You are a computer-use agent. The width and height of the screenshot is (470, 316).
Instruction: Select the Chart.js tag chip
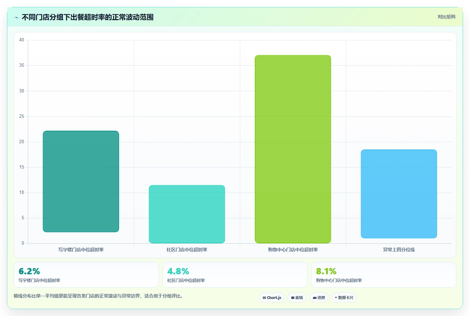272,298
